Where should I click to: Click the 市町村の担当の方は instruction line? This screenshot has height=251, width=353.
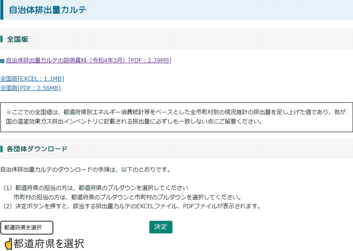click(x=128, y=197)
